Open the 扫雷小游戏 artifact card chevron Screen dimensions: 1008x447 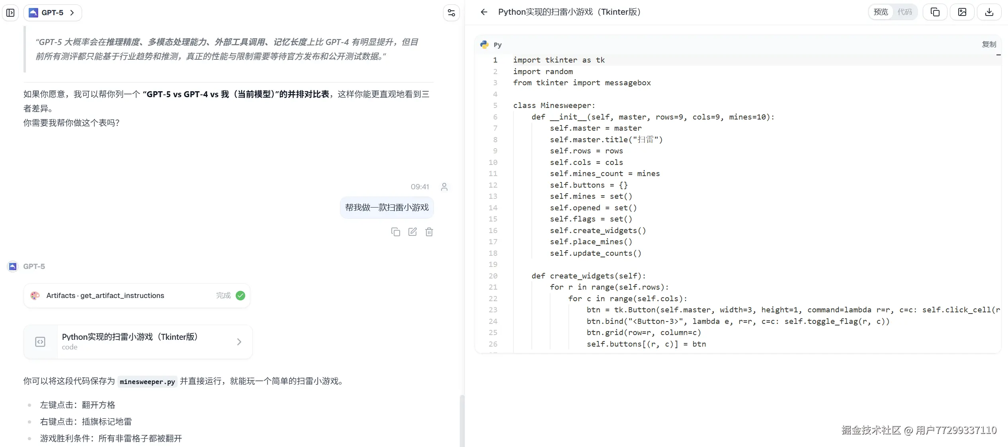239,341
